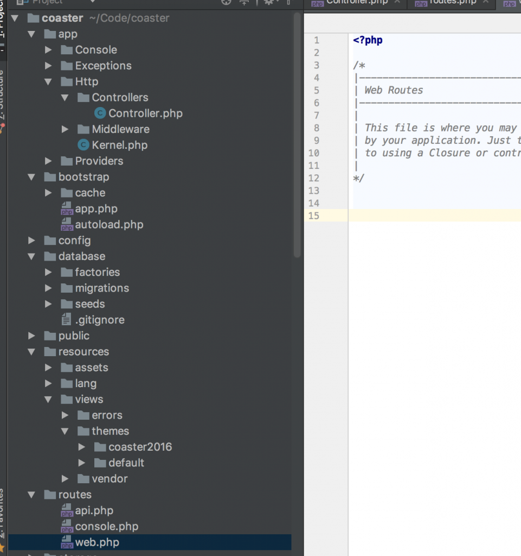The width and height of the screenshot is (521, 556).
Task: Collapse the themes folder arrow
Action: tap(65, 431)
